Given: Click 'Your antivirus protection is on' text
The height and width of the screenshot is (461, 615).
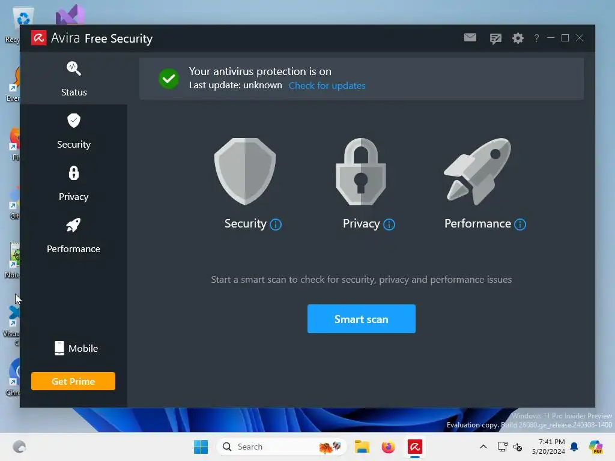Looking at the screenshot, I should (x=260, y=71).
